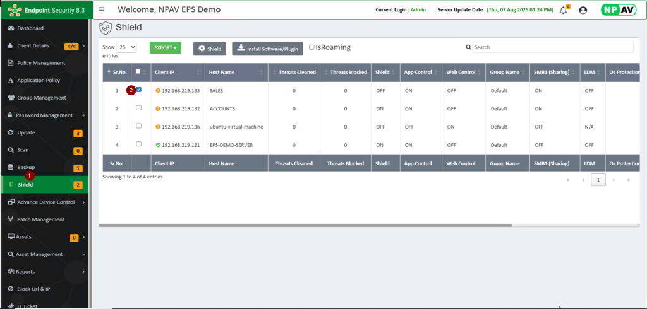This screenshot has width=647, height=309.
Task: Open the Show entries dropdown
Action: [x=126, y=47]
